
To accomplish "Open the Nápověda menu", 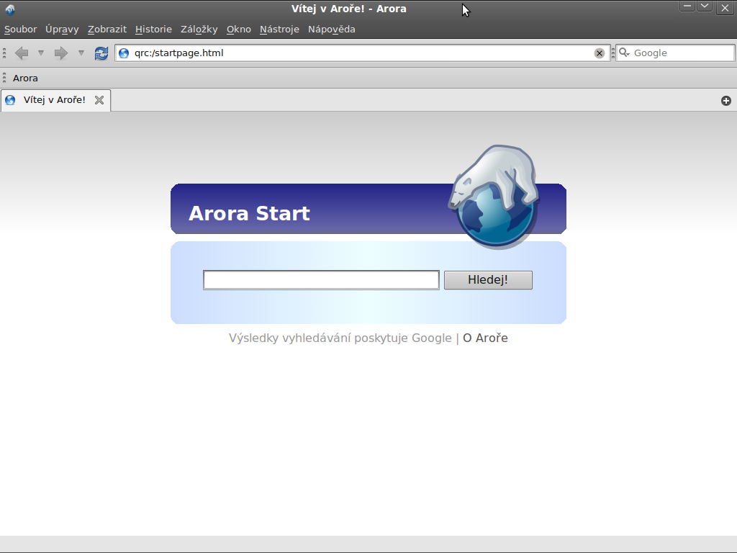I will click(332, 29).
